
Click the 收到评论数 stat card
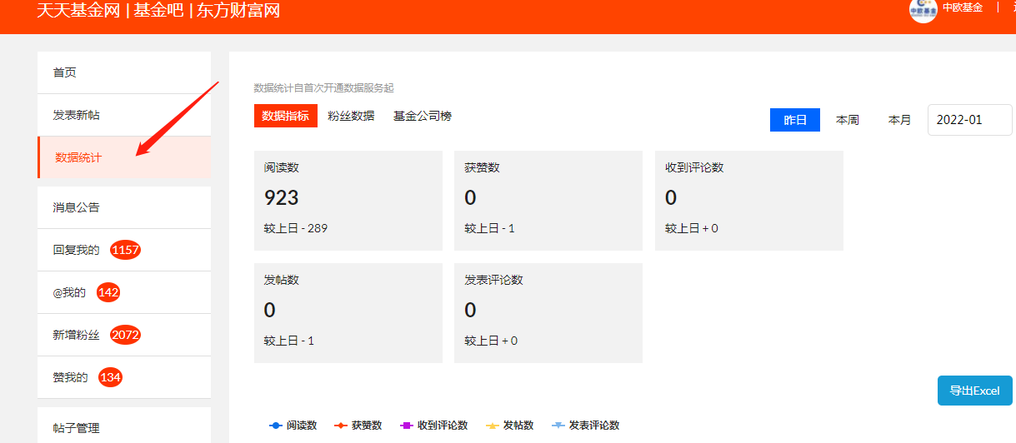pos(749,201)
